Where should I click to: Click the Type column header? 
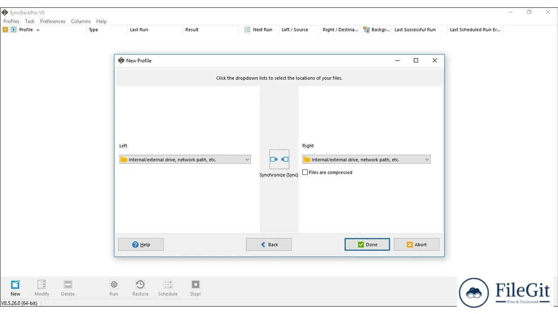point(94,30)
